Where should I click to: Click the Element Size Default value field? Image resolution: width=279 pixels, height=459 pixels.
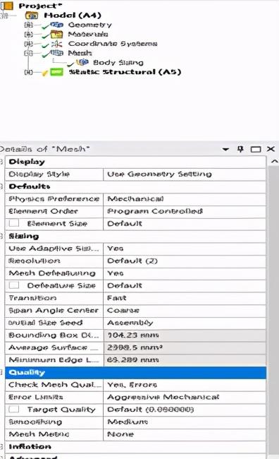pos(185,224)
